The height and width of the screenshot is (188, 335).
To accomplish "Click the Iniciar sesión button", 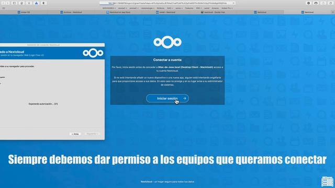I will (167, 99).
